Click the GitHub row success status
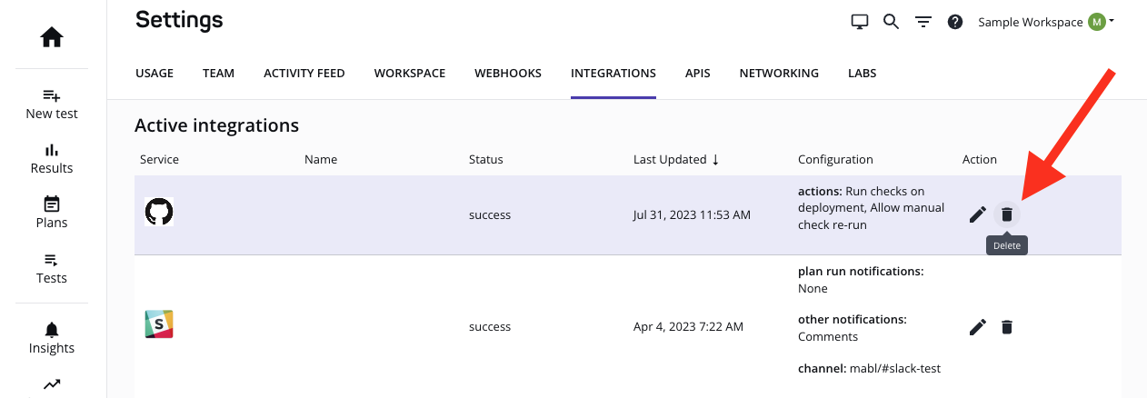 (490, 215)
